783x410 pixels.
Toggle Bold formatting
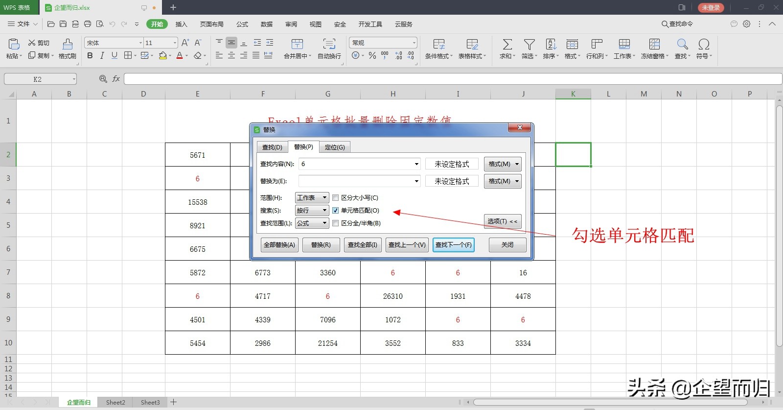point(90,55)
